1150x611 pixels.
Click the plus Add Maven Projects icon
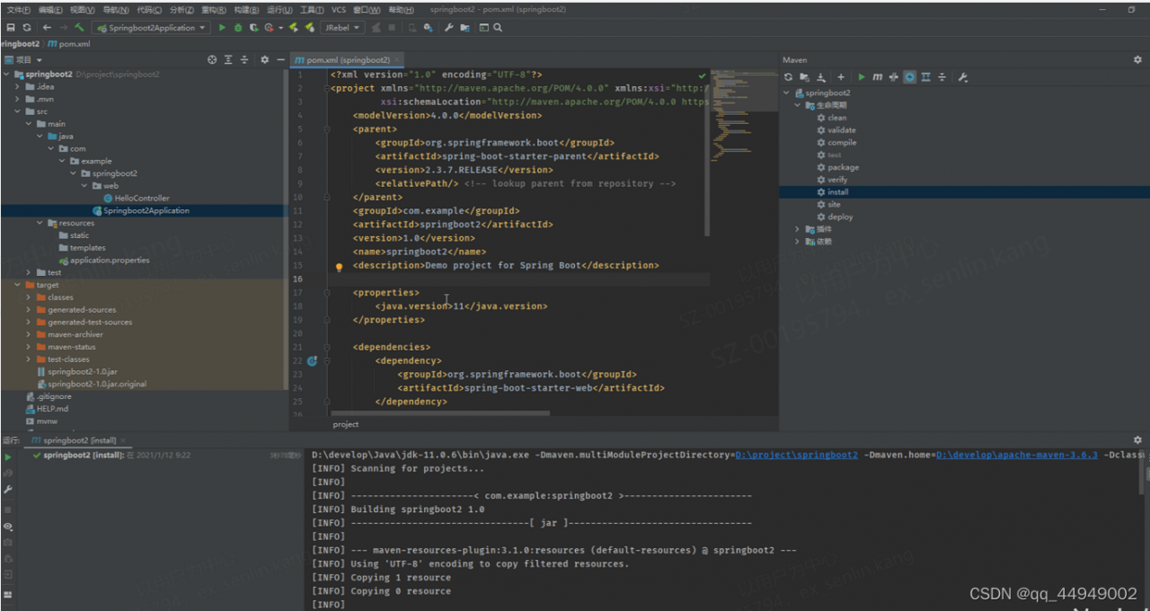pos(841,77)
